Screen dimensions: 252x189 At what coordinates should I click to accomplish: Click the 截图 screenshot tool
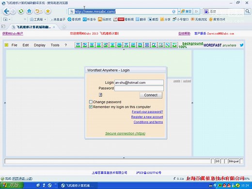click(153, 19)
